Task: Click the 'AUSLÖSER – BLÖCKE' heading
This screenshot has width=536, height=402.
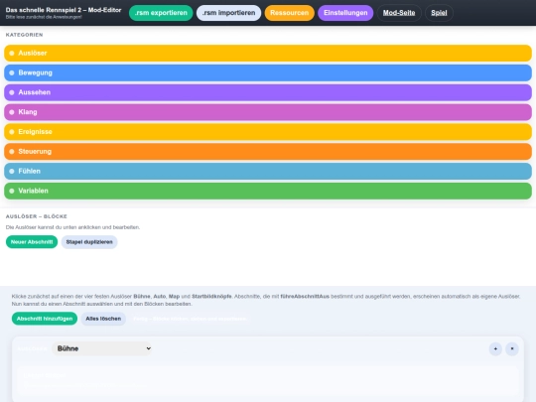Action: 37,216
